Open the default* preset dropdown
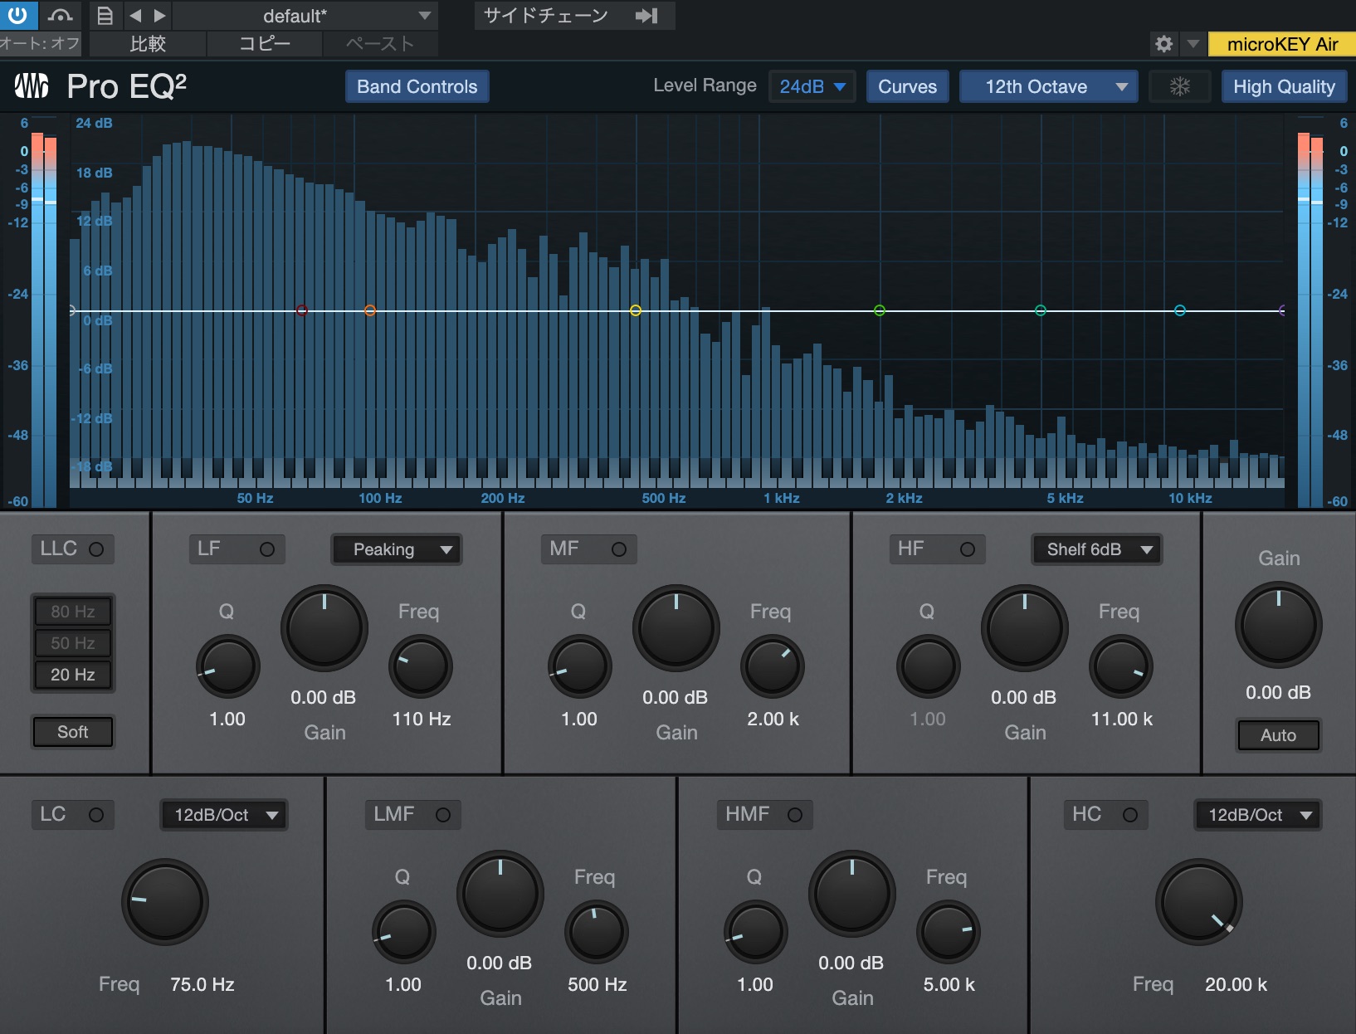The image size is (1356, 1034). pos(305,16)
